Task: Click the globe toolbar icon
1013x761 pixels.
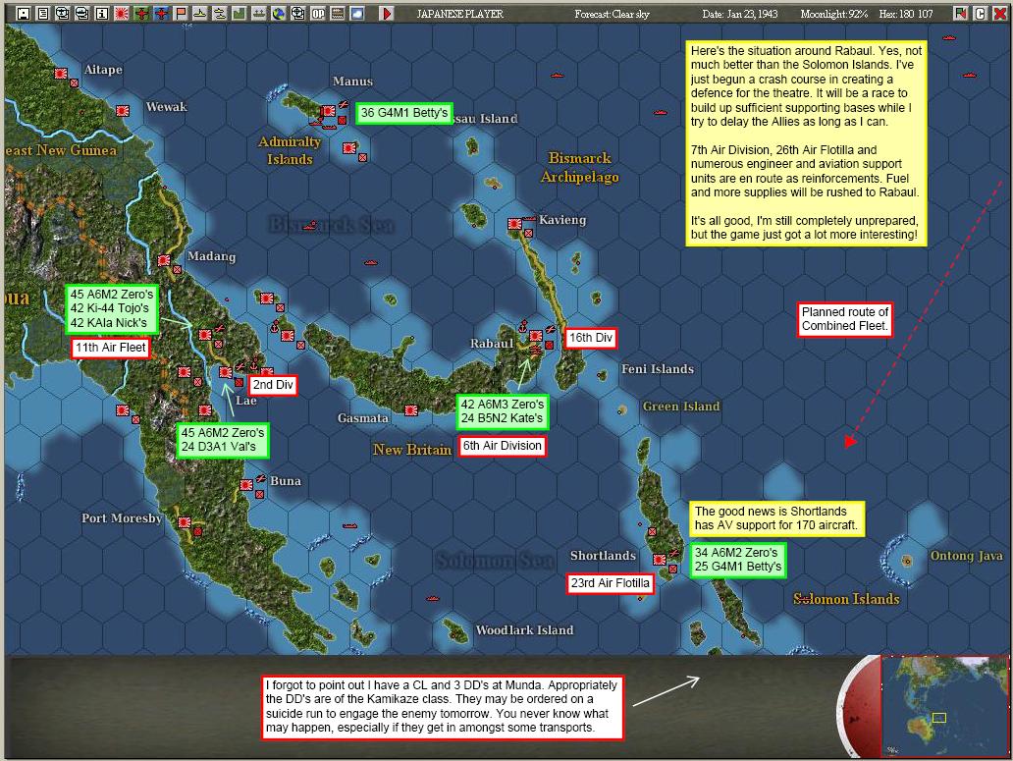Action: coord(279,13)
